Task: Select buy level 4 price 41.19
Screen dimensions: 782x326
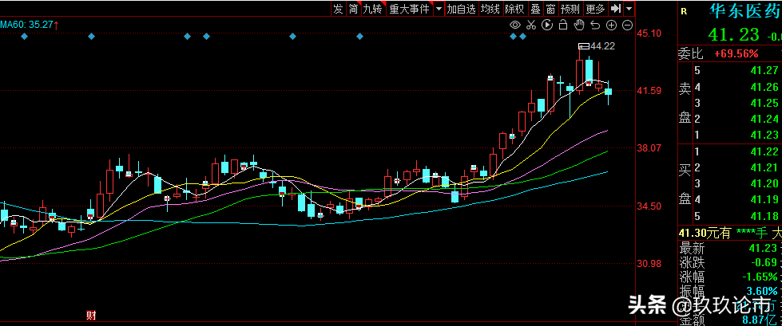Action: (764, 199)
